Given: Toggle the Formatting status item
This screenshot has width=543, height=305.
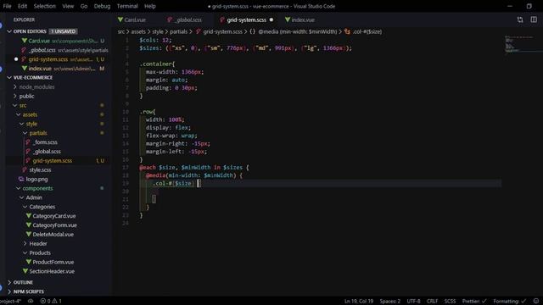Looking at the screenshot, I should pyautogui.click(x=509, y=302).
